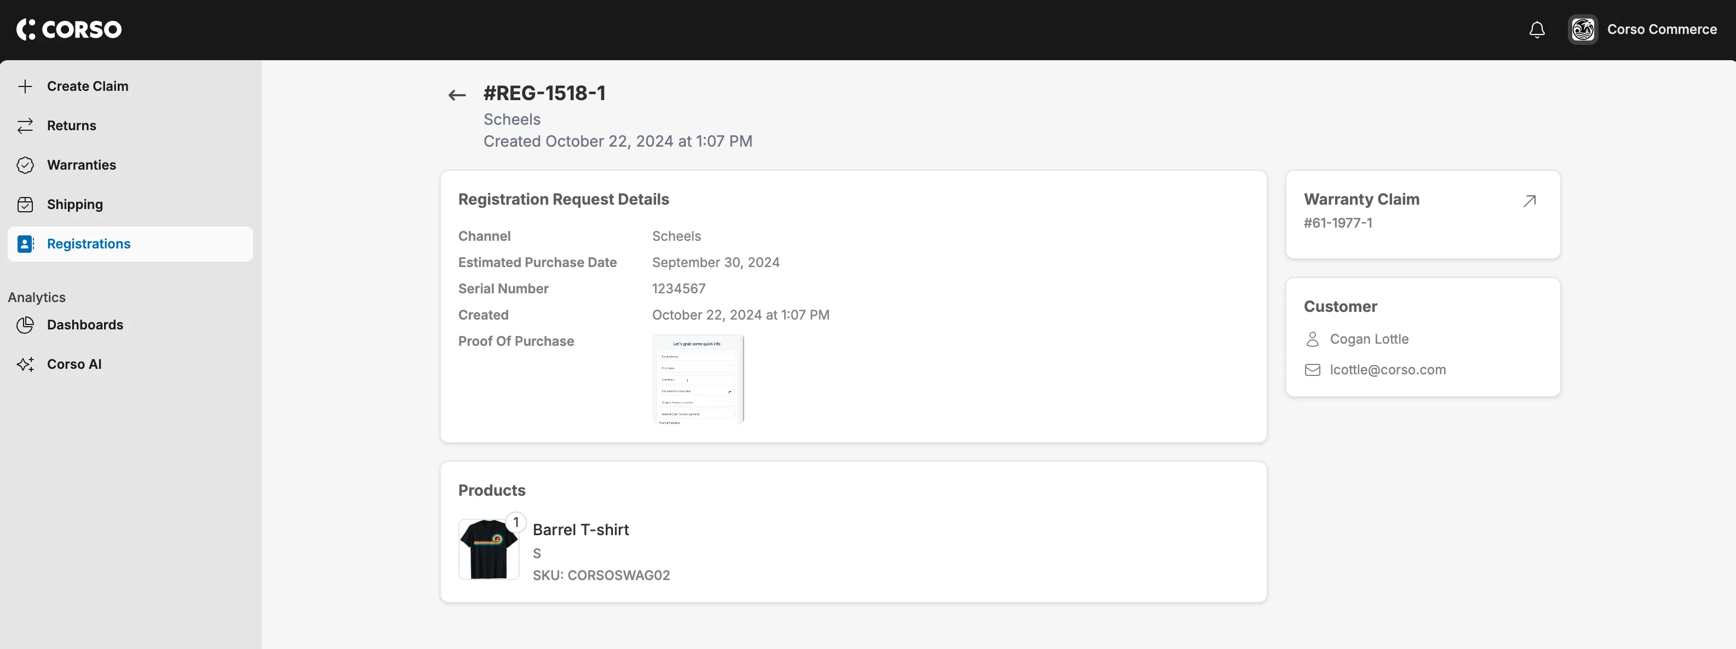The width and height of the screenshot is (1736, 649).
Task: Click the Shipping sidebar icon
Action: click(x=25, y=205)
